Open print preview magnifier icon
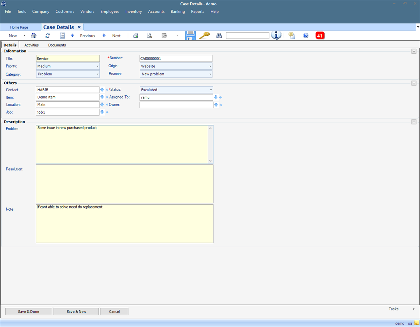The width and height of the screenshot is (420, 327). pyautogui.click(x=149, y=36)
